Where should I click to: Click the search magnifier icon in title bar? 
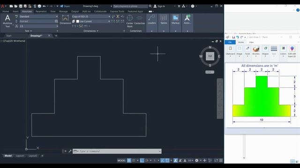point(150,6)
